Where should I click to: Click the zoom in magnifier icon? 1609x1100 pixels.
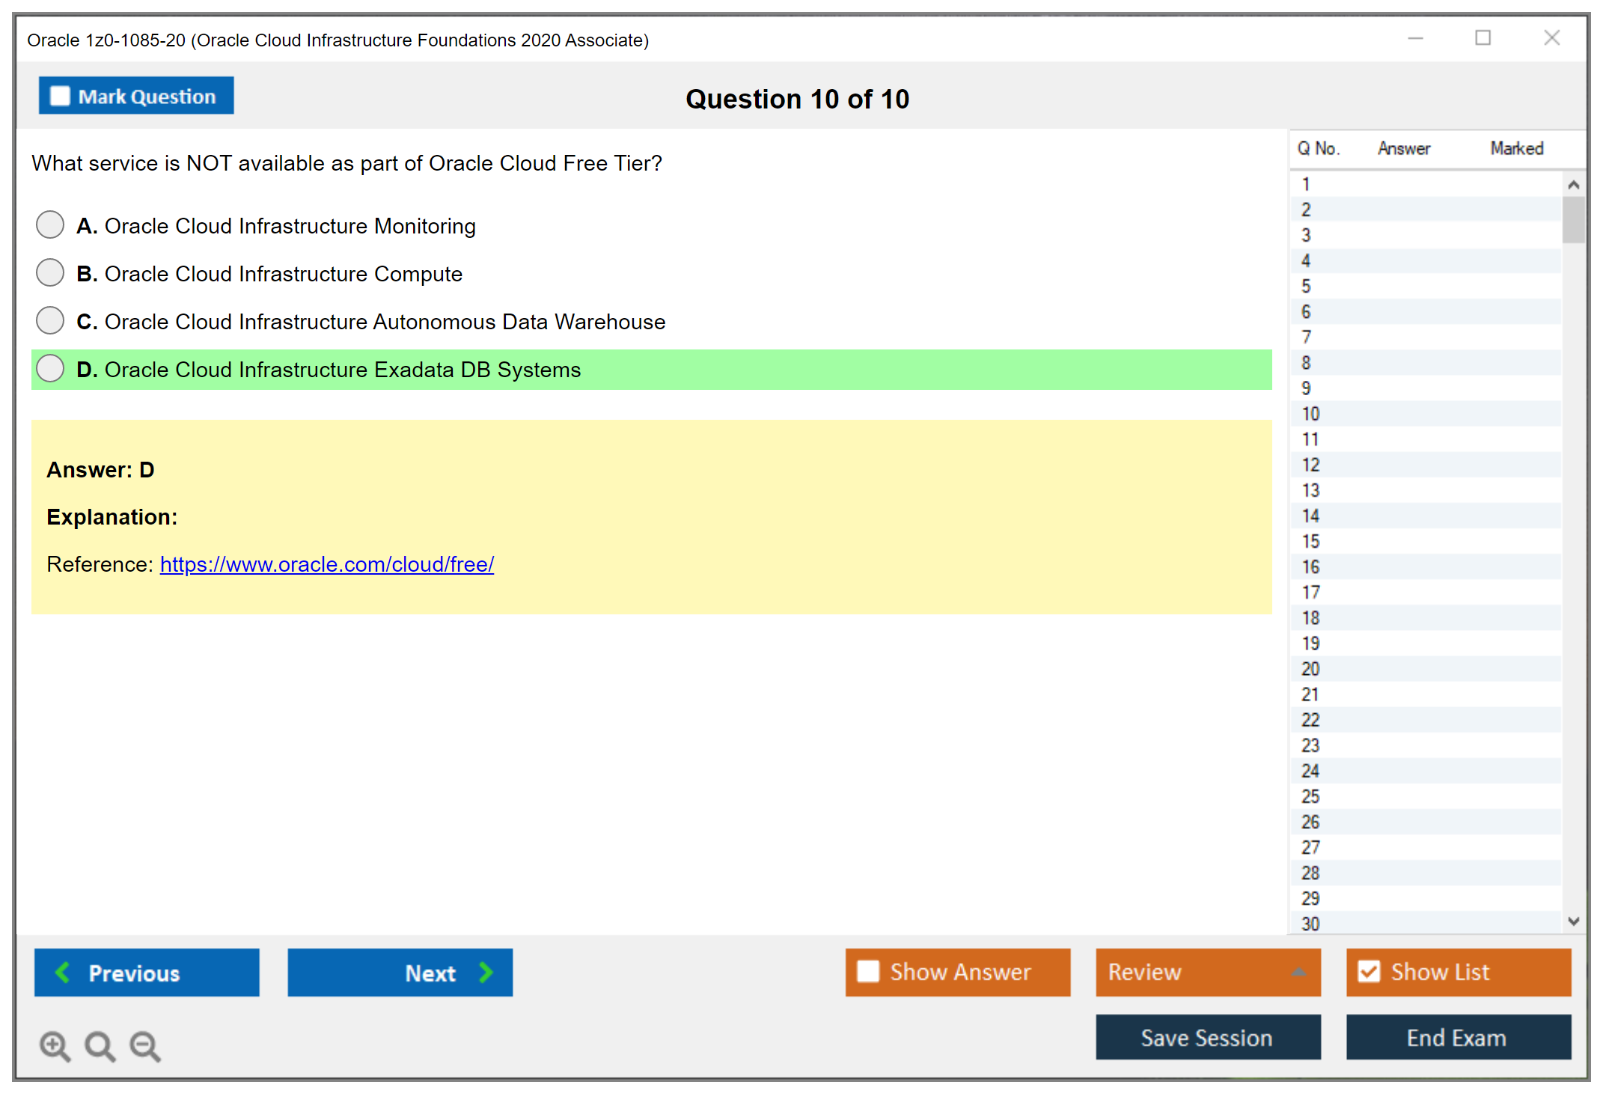55,1045
